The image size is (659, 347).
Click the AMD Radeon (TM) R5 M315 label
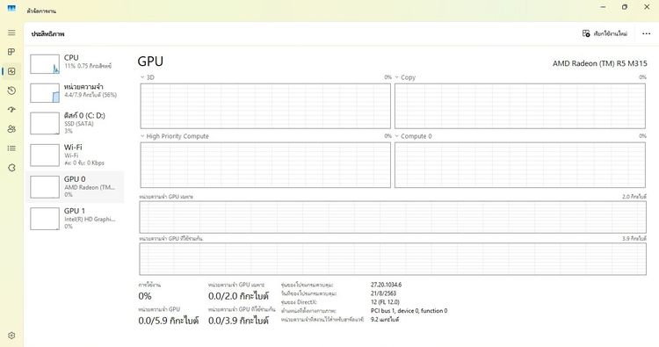[x=600, y=63]
